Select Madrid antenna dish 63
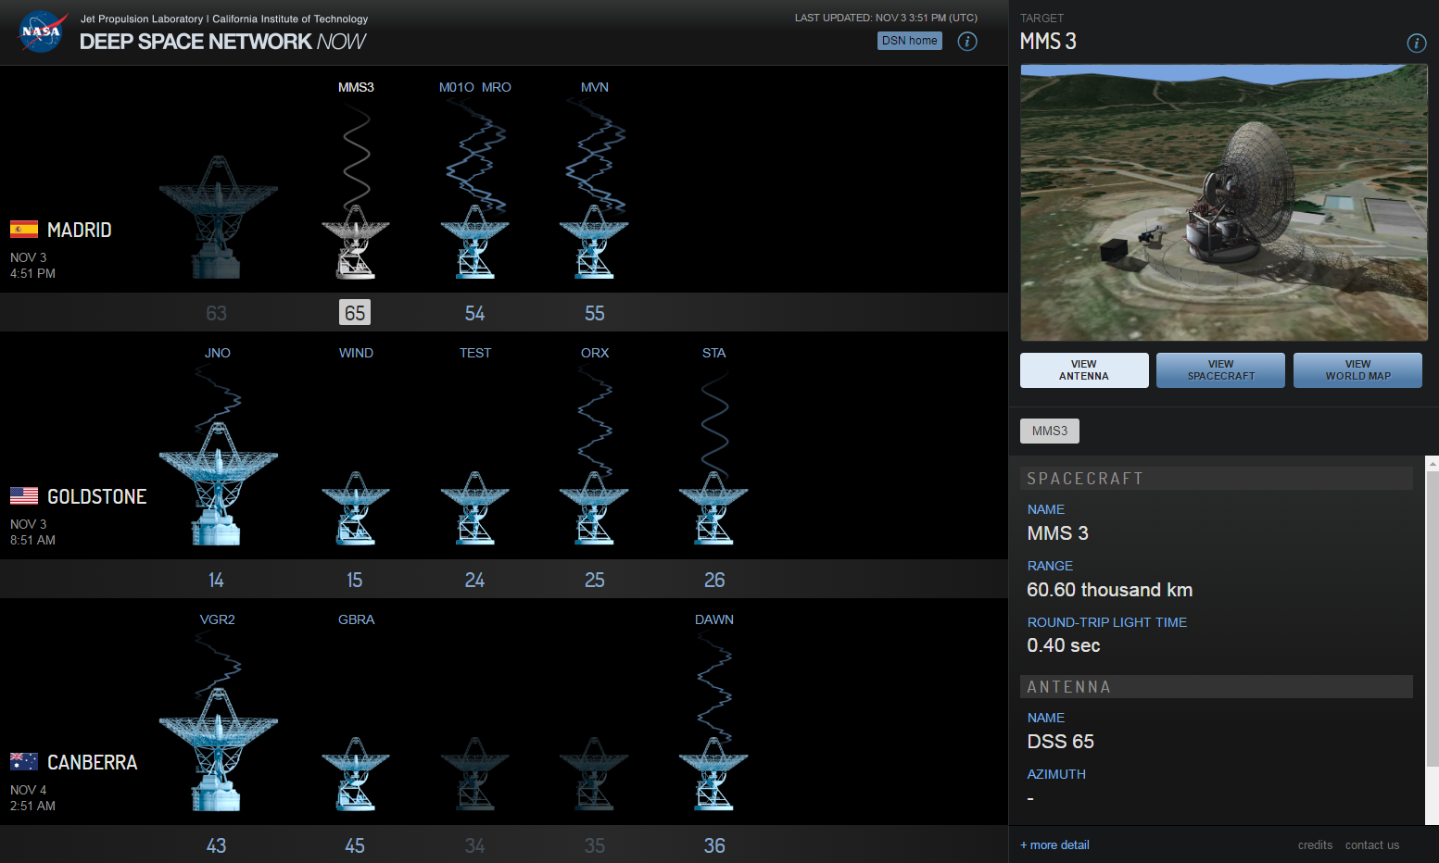The image size is (1439, 863). point(218,218)
